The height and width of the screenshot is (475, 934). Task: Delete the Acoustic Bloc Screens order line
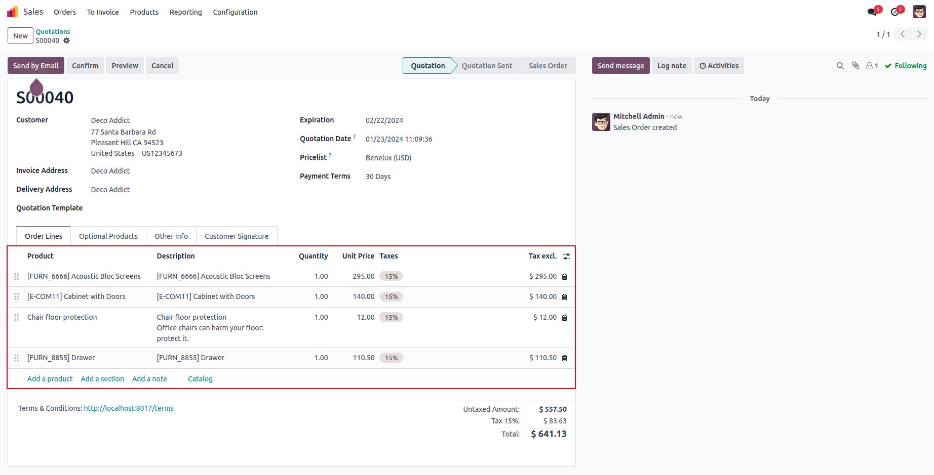click(x=564, y=277)
